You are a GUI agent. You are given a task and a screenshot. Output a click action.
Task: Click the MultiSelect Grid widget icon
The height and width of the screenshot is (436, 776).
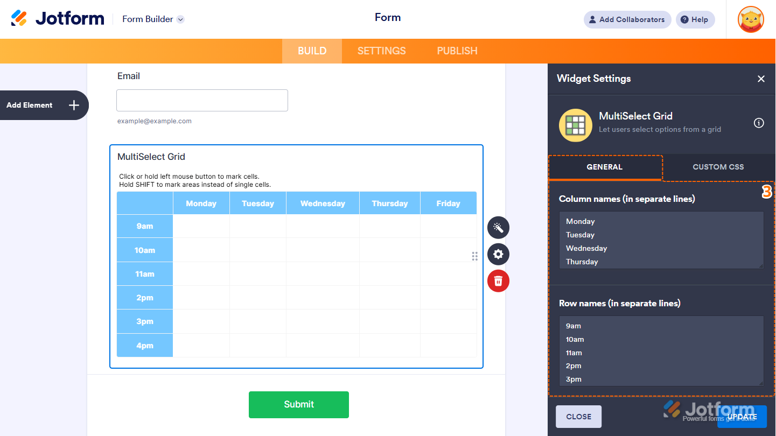click(576, 125)
